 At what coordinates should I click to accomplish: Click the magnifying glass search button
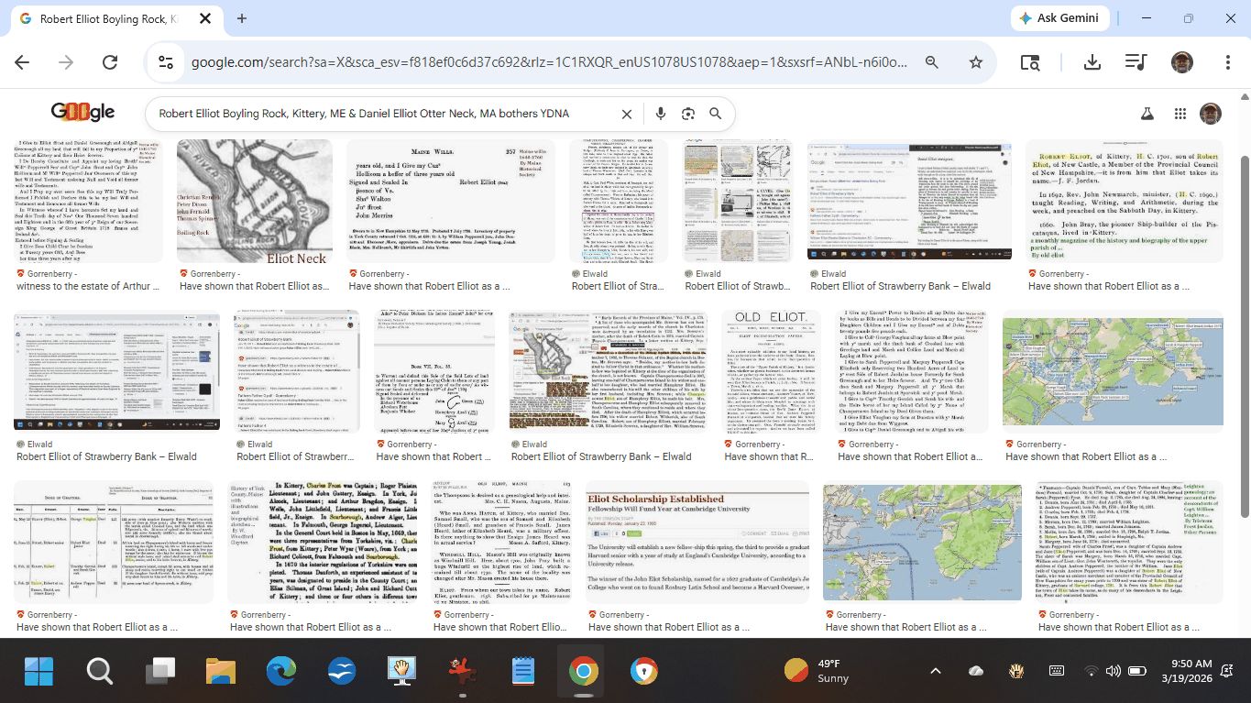click(716, 114)
